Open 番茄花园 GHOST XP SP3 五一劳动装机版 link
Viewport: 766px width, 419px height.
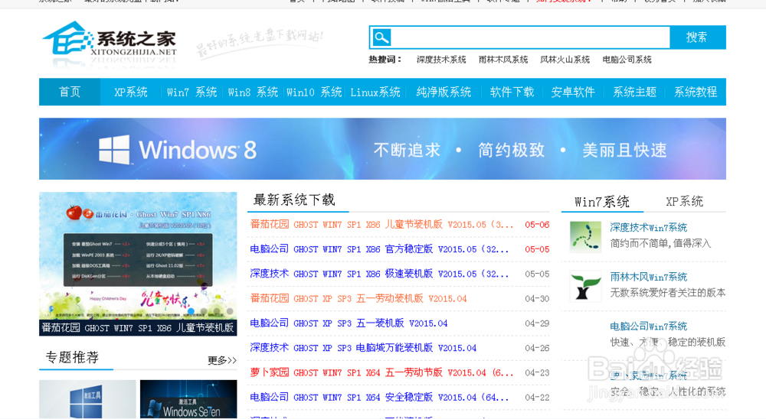[358, 298]
